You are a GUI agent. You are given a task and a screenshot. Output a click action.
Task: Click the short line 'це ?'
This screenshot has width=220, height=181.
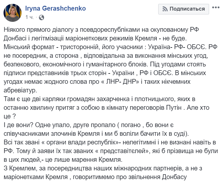[x=10, y=116]
